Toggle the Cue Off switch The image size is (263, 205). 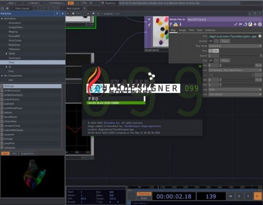click(x=214, y=60)
